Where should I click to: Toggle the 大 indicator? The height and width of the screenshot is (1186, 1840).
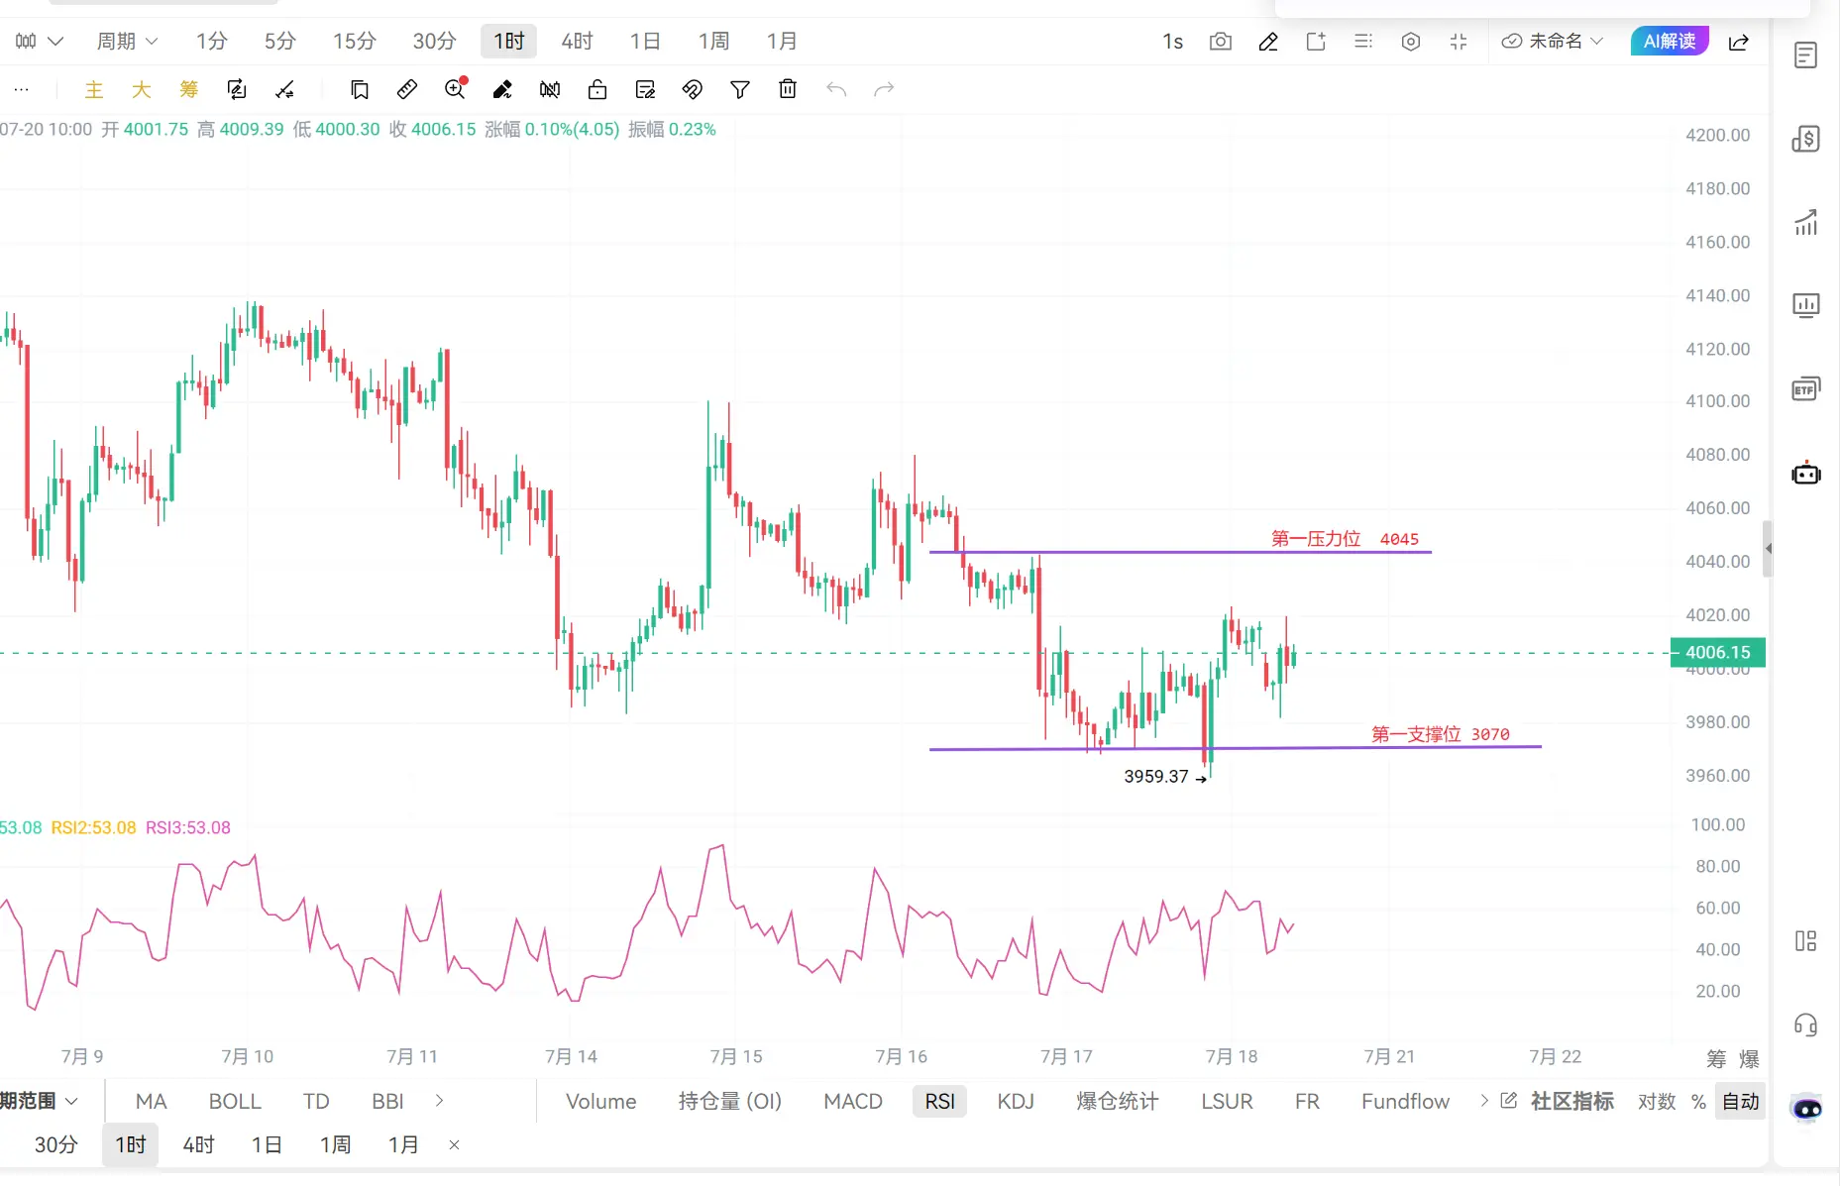[142, 90]
